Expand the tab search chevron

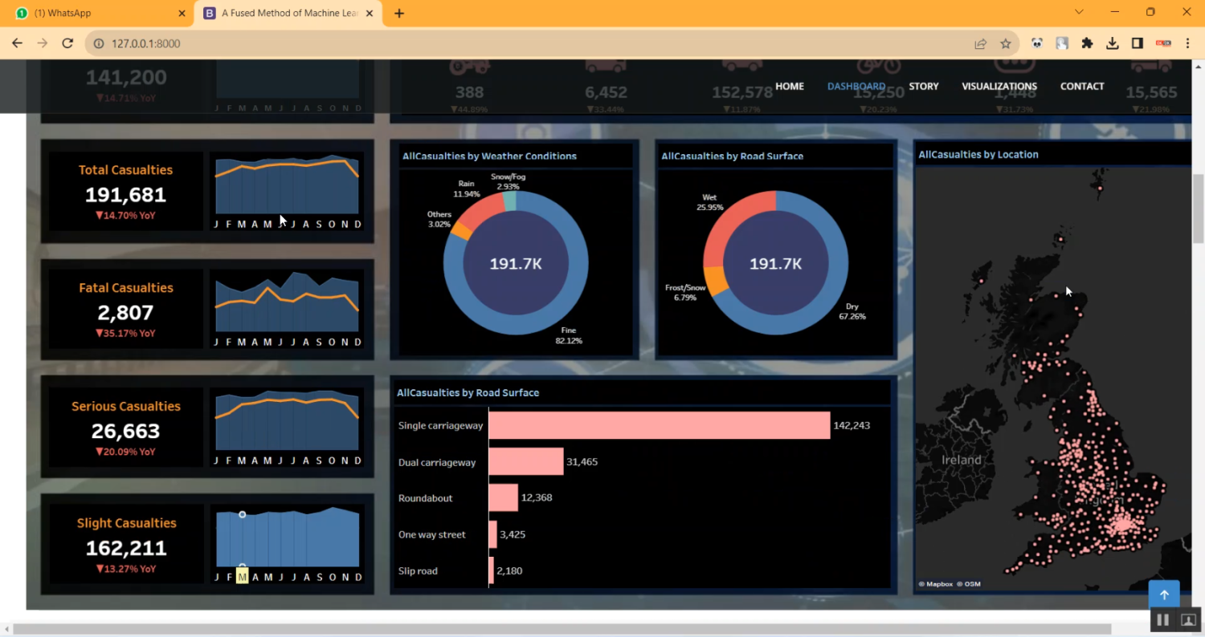point(1079,12)
